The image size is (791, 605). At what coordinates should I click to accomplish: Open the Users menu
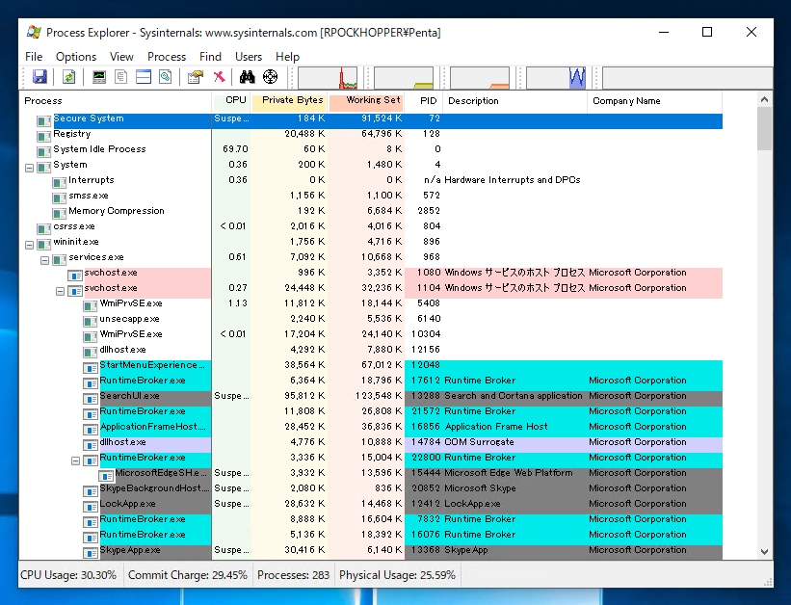(249, 57)
